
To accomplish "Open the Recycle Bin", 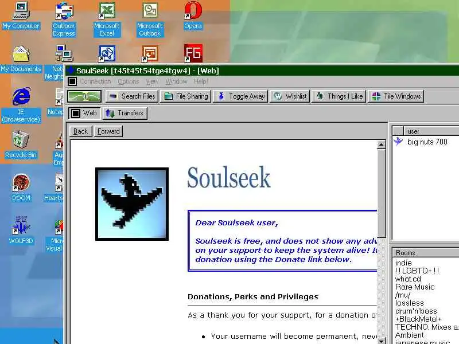I will 21,145.
